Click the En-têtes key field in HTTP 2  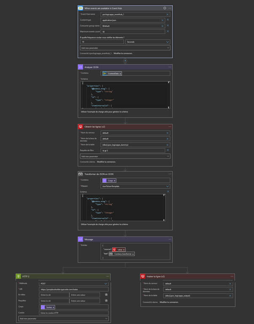(x=54, y=295)
